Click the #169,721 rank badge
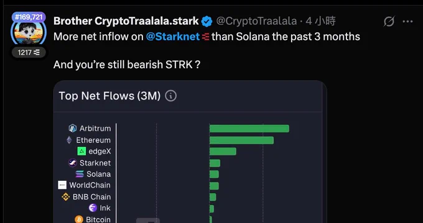Image resolution: width=423 pixels, height=223 pixels. (x=29, y=17)
